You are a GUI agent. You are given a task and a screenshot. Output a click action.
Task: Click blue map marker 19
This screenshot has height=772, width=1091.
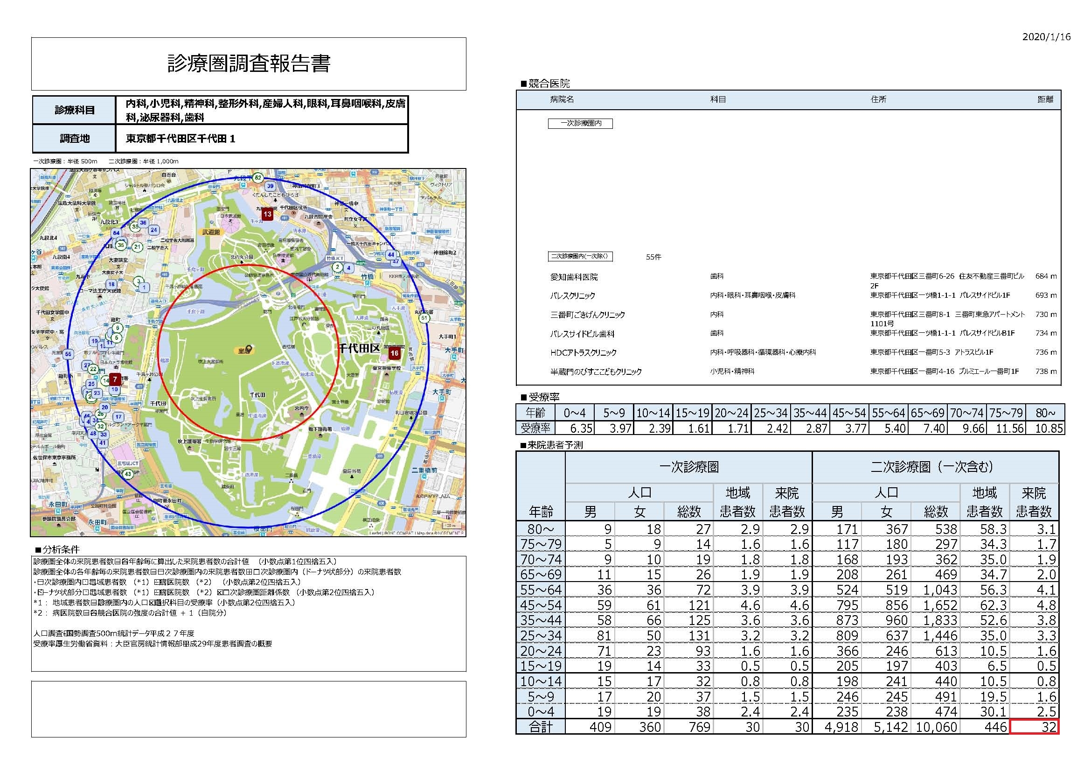(x=95, y=341)
